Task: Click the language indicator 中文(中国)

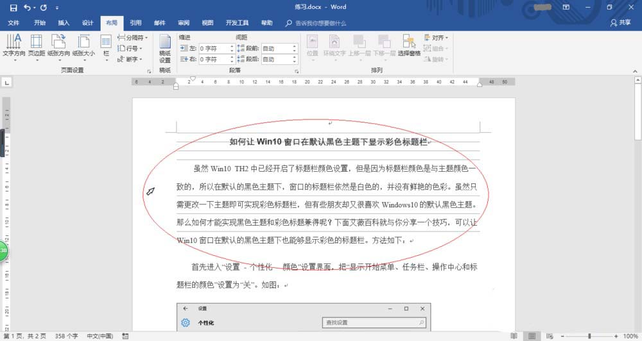Action: pyautogui.click(x=100, y=336)
